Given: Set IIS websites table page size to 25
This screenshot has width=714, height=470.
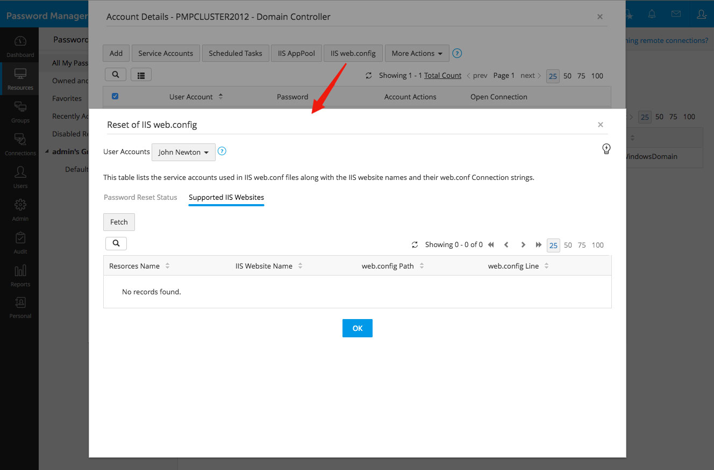Looking at the screenshot, I should [x=553, y=245].
